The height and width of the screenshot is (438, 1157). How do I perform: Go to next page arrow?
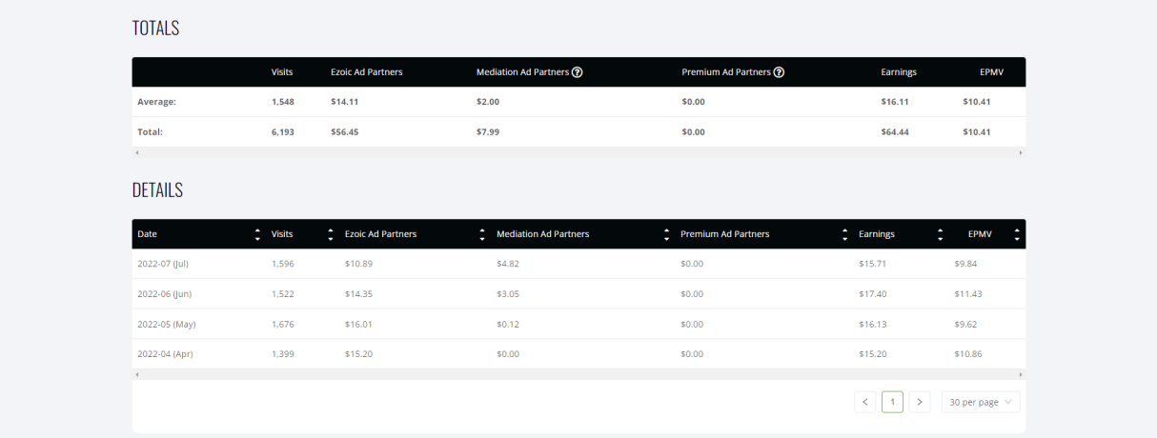coord(920,402)
